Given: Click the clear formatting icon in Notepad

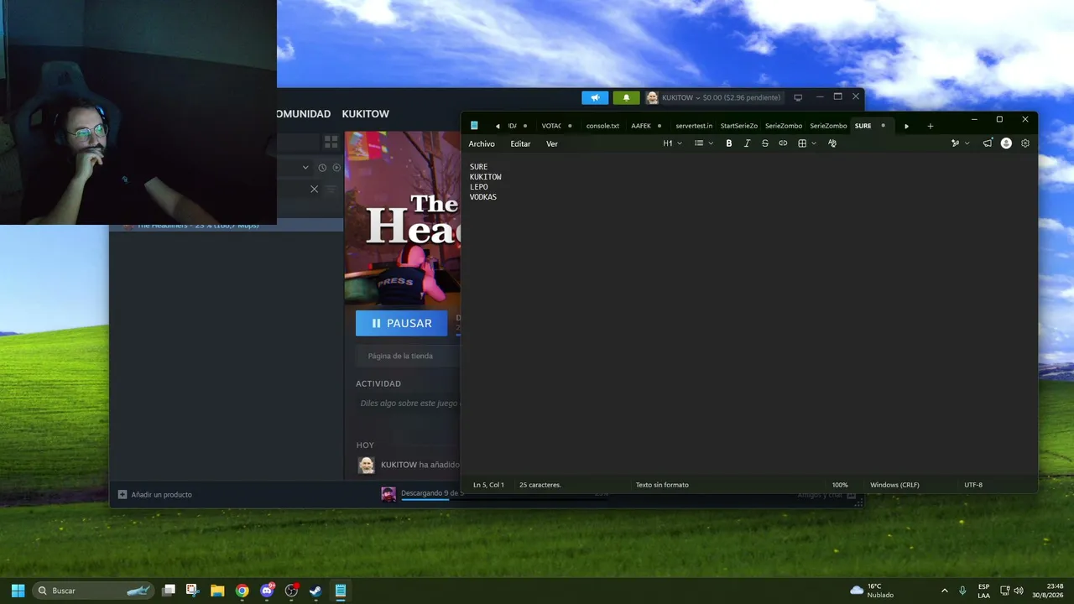Looking at the screenshot, I should pyautogui.click(x=832, y=143).
